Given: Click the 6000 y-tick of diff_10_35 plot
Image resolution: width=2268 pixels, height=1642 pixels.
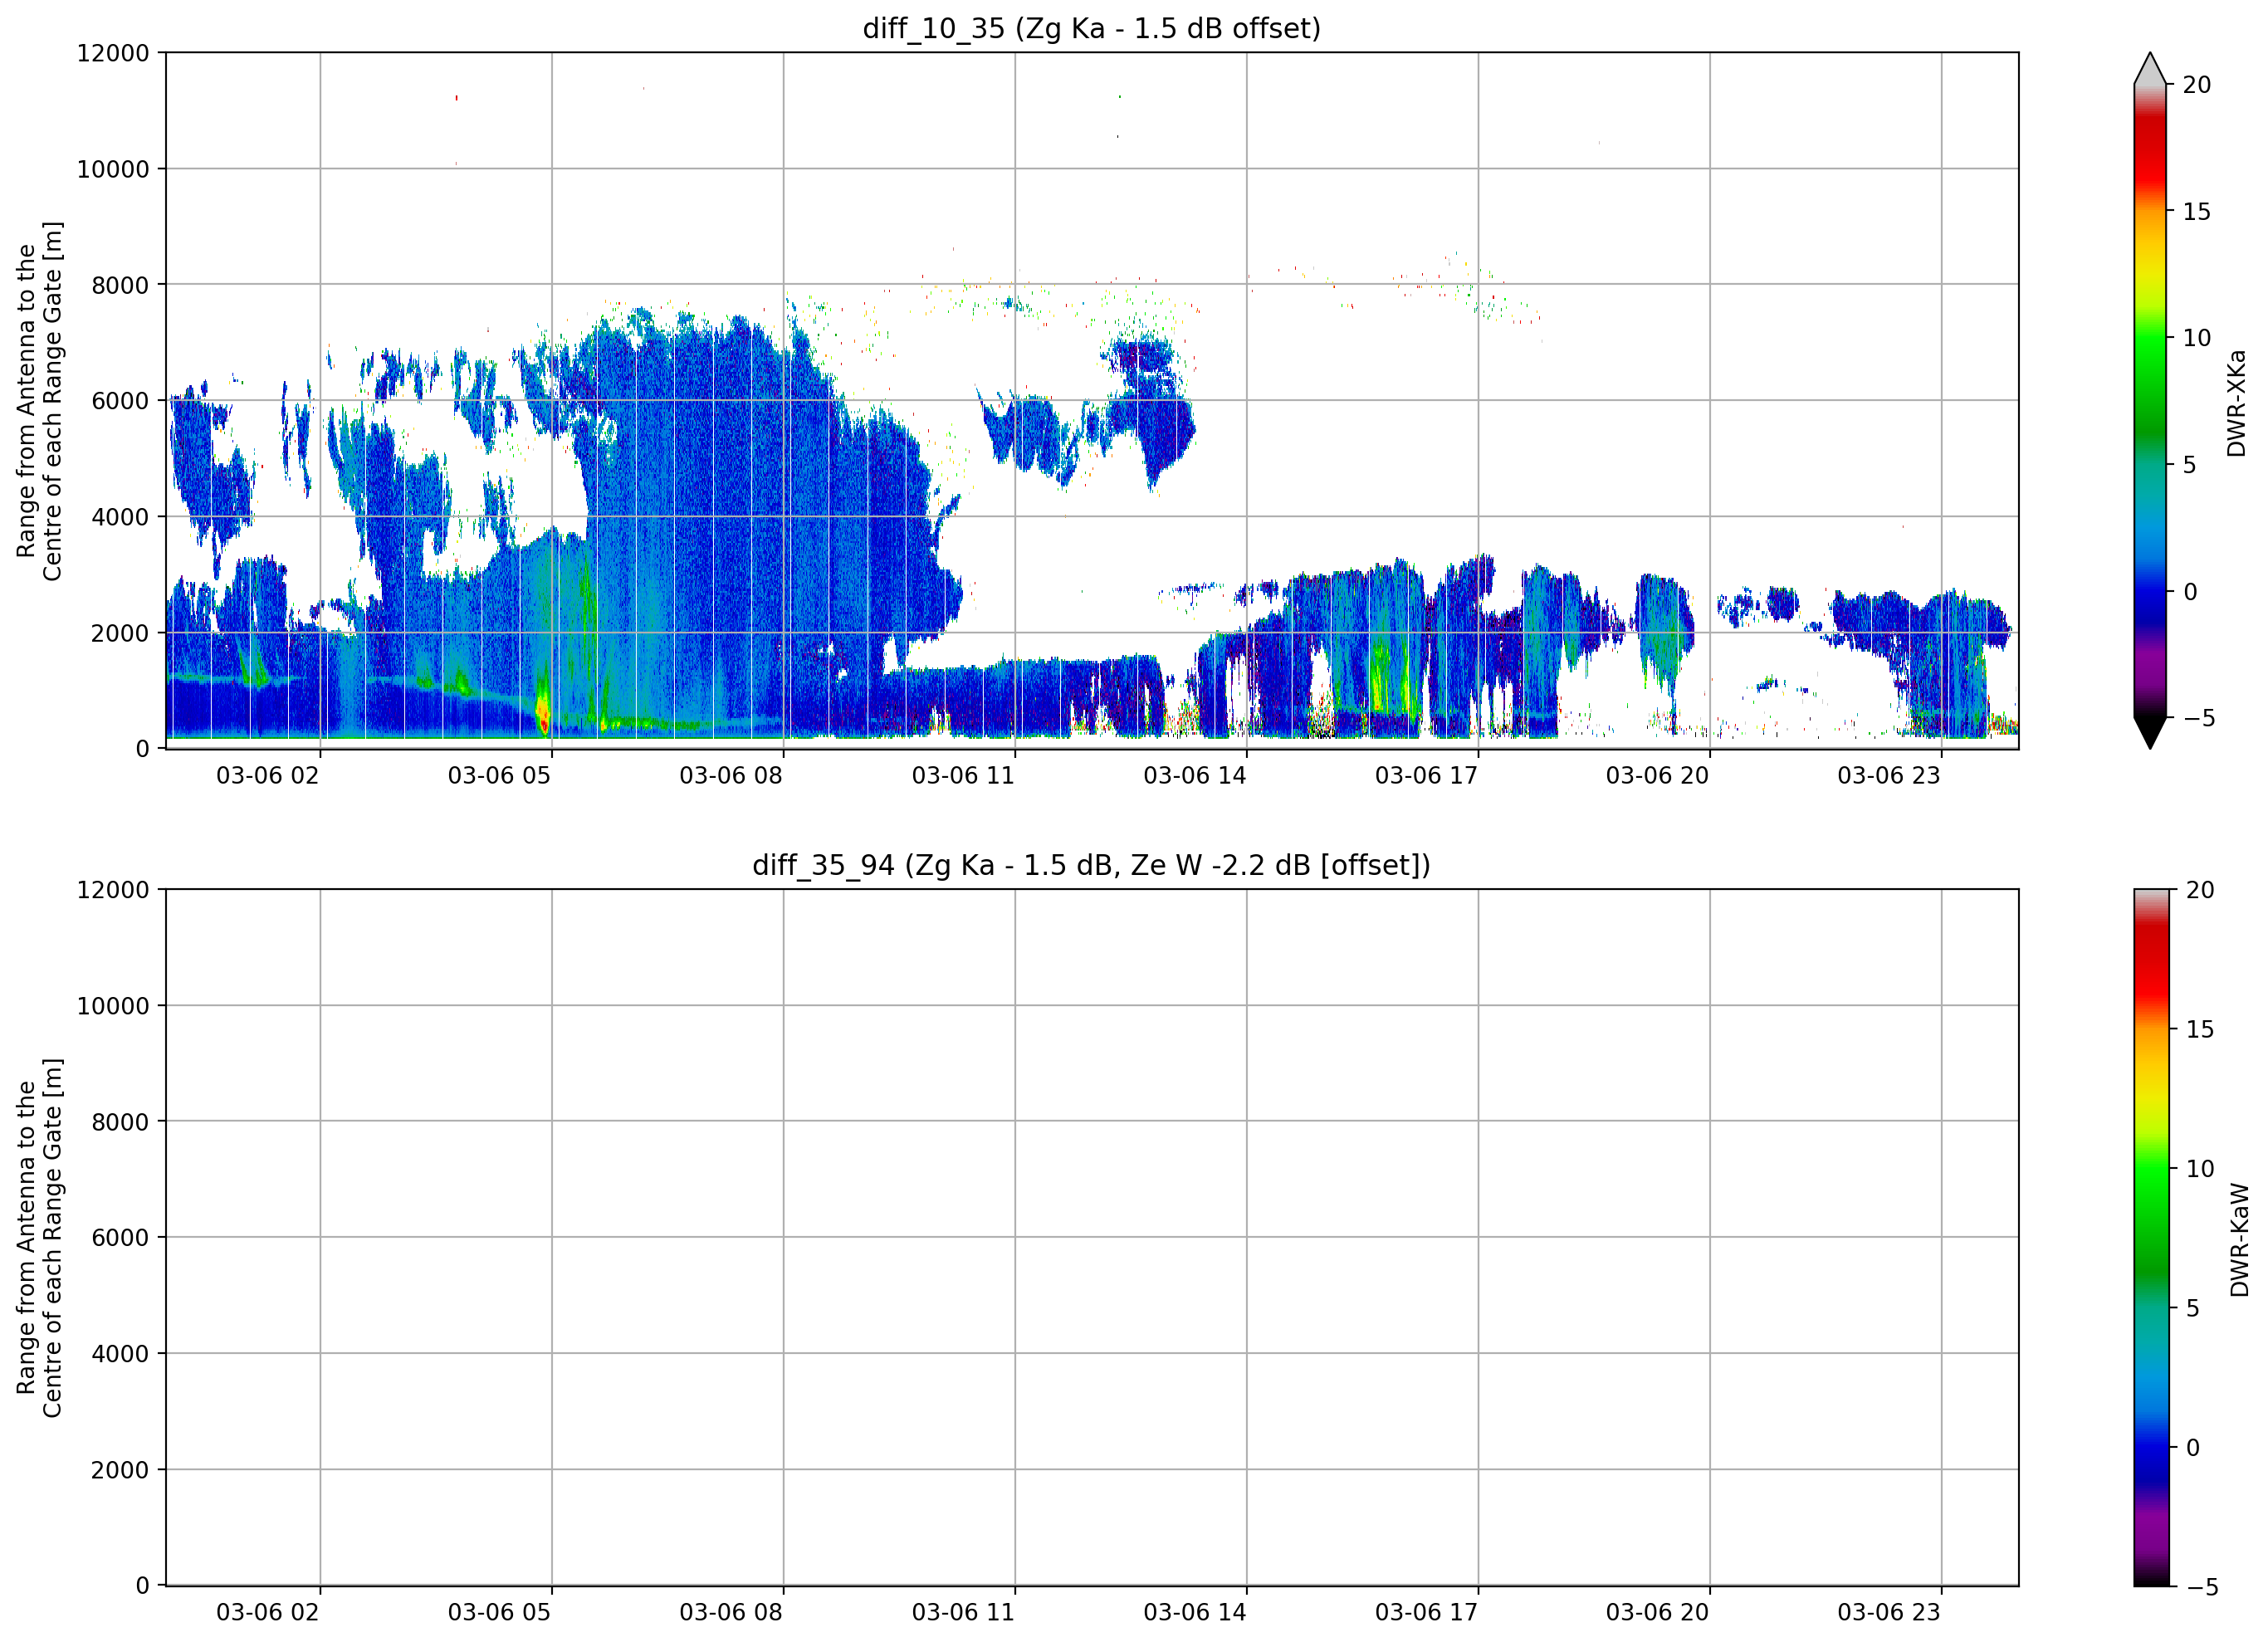Looking at the screenshot, I should tap(120, 401).
